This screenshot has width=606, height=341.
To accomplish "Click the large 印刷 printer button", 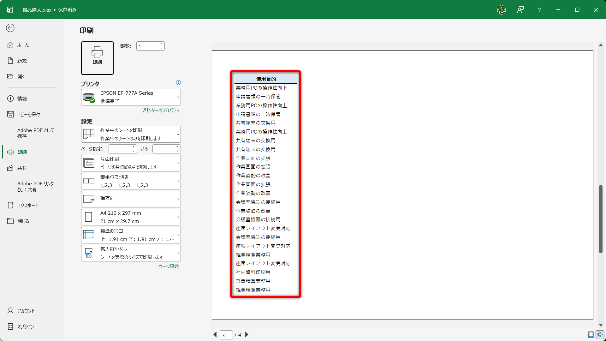I will [x=97, y=58].
